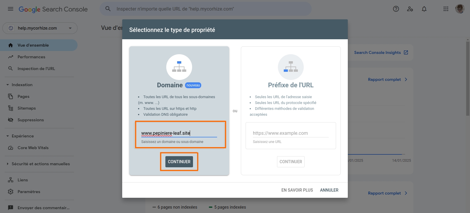
Task: Click the property globe icon for help.mycorhize.com
Action: coord(11,28)
